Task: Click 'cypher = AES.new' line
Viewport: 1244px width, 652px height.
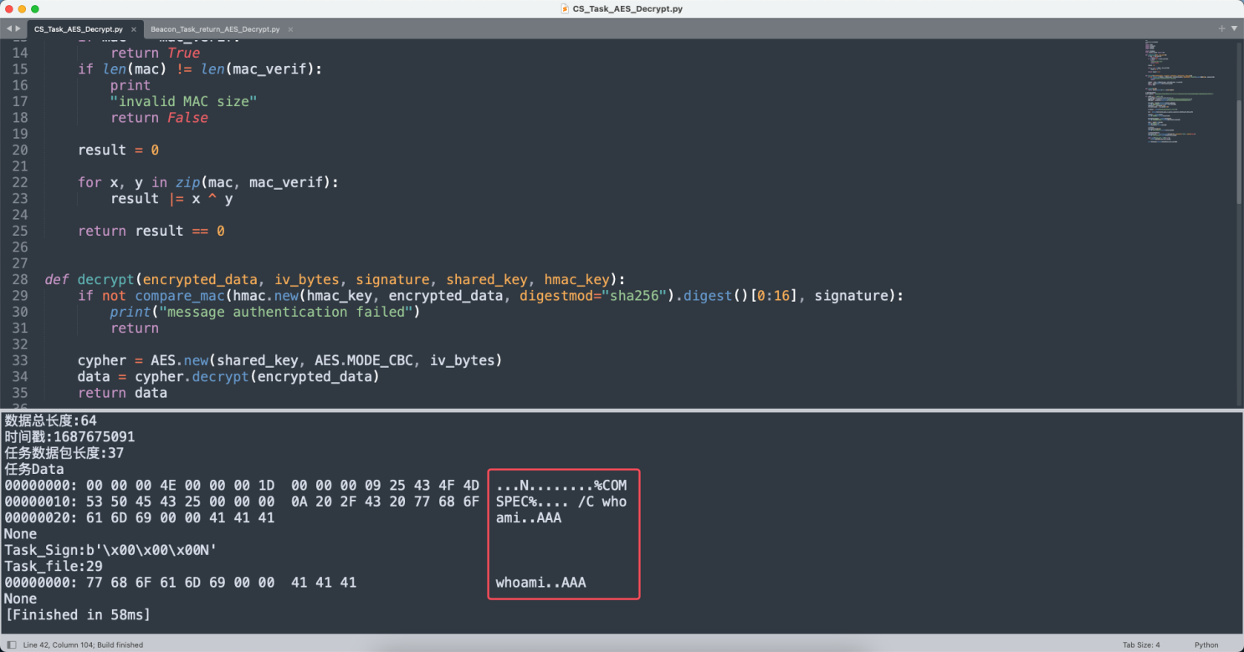Action: point(289,360)
